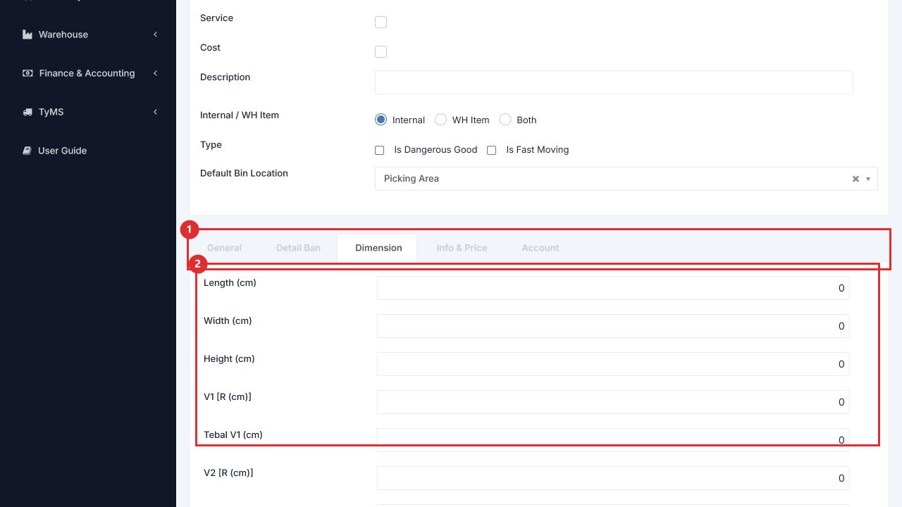The image size is (902, 507).
Task: Click the User Guide book icon
Action: (x=27, y=151)
